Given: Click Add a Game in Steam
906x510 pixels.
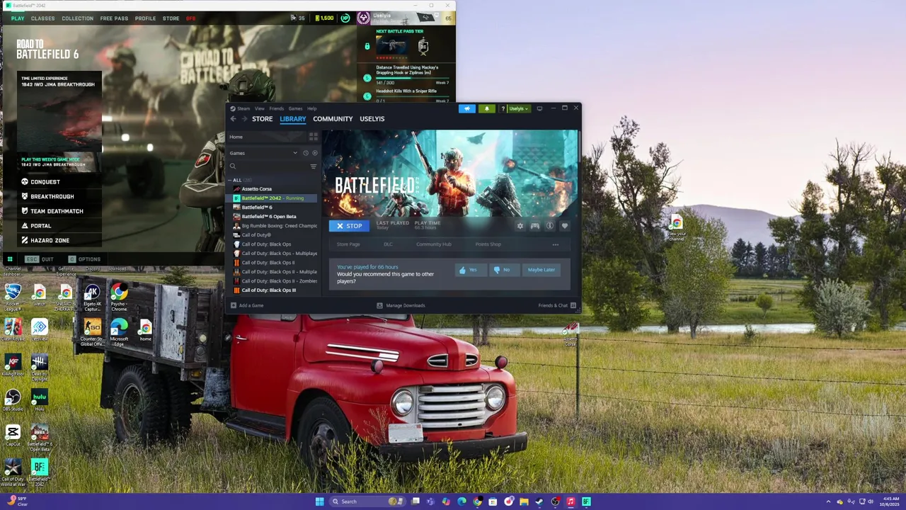Looking at the screenshot, I should click(246, 306).
